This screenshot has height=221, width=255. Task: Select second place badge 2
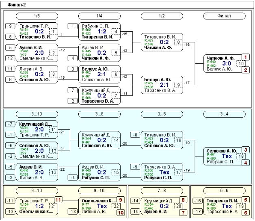click(x=246, y=70)
